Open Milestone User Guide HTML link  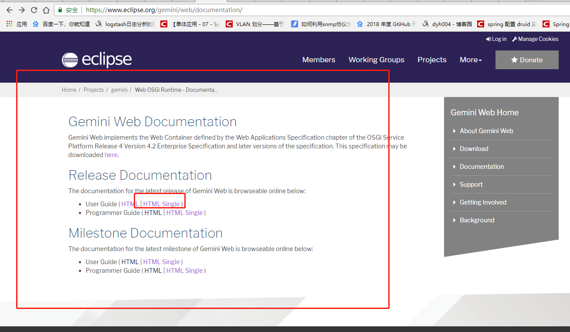(130, 262)
